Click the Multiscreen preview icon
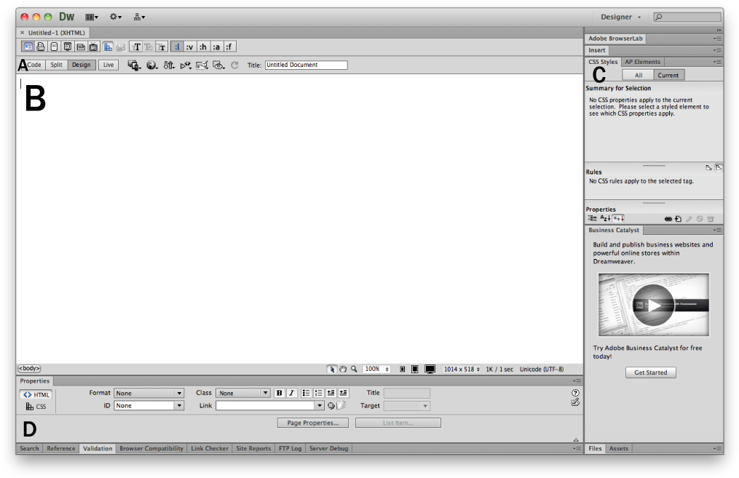This screenshot has width=739, height=478. (x=134, y=65)
